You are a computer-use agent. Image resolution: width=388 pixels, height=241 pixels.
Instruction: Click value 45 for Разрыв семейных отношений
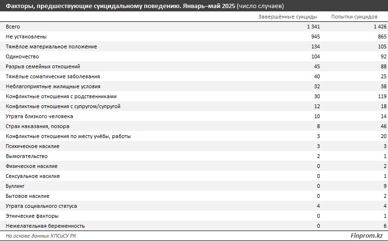pos(317,66)
